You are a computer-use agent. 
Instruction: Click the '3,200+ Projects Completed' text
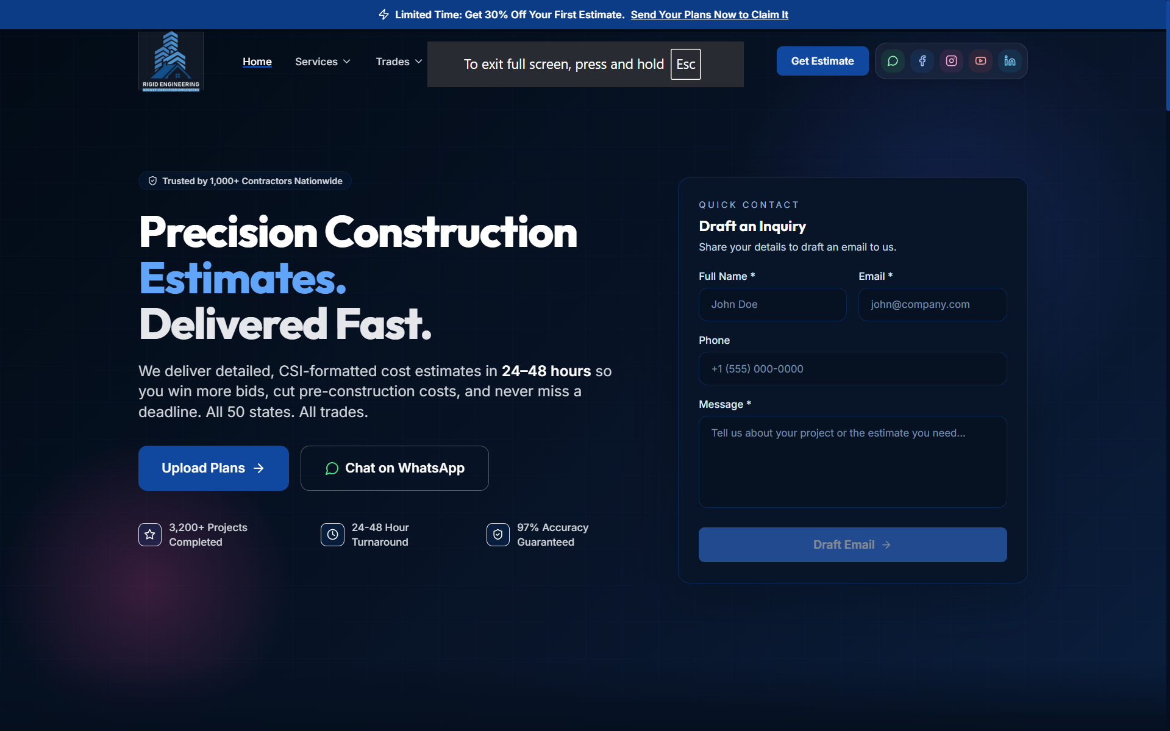(208, 535)
